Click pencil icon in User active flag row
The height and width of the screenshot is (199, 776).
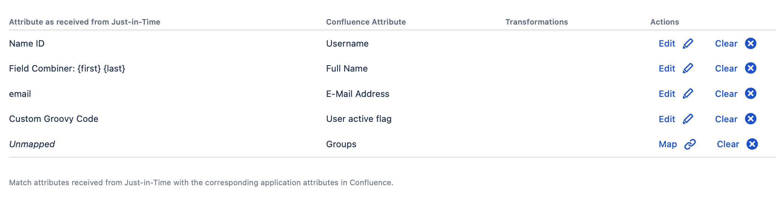688,119
